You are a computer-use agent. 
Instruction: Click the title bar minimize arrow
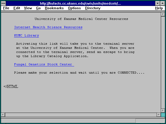pos(157,3)
